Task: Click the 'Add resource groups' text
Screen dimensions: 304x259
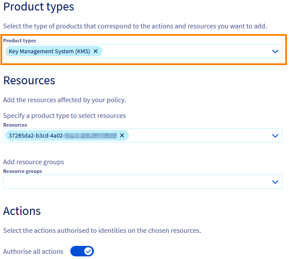Action: pos(34,162)
